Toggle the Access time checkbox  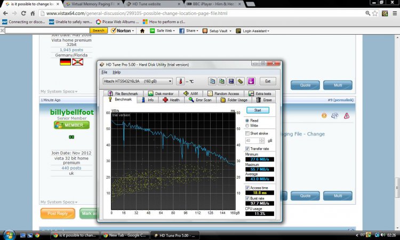247,188
